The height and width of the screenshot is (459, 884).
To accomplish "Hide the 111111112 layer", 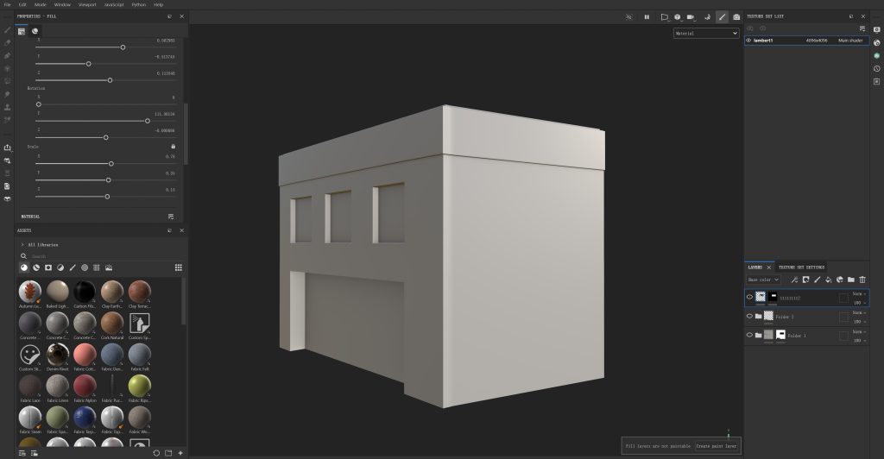I will (749, 297).
